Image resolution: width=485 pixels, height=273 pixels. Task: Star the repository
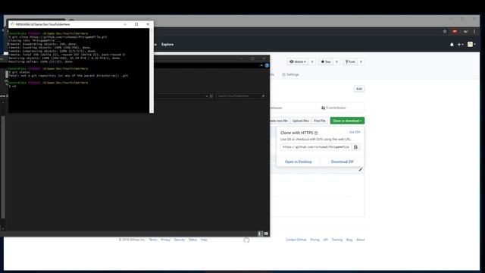[326, 61]
